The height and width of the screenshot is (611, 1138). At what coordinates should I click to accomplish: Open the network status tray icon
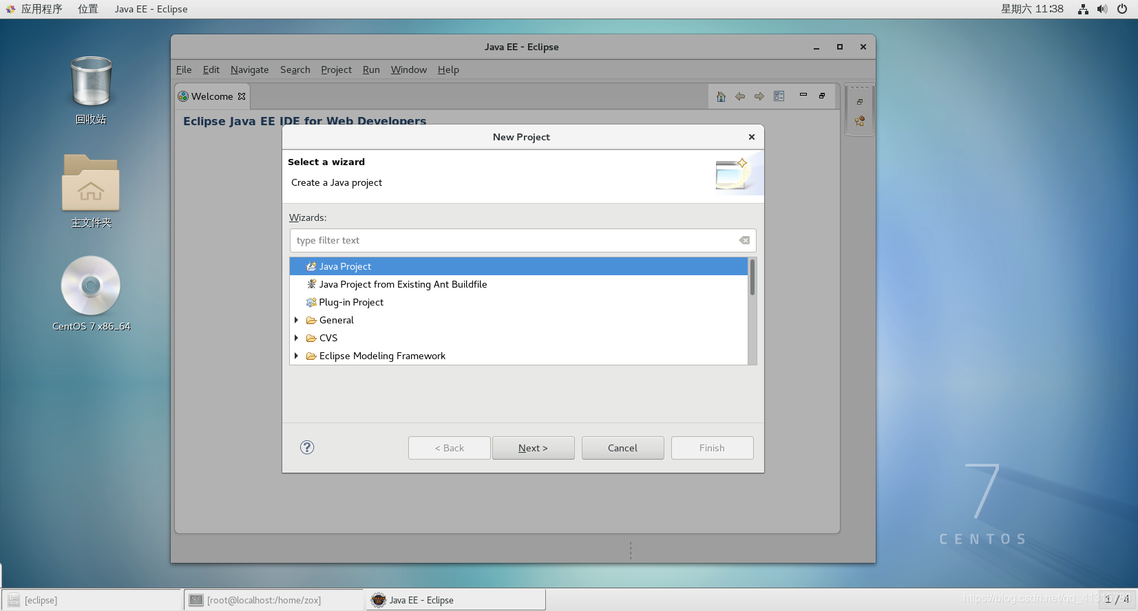(x=1083, y=9)
